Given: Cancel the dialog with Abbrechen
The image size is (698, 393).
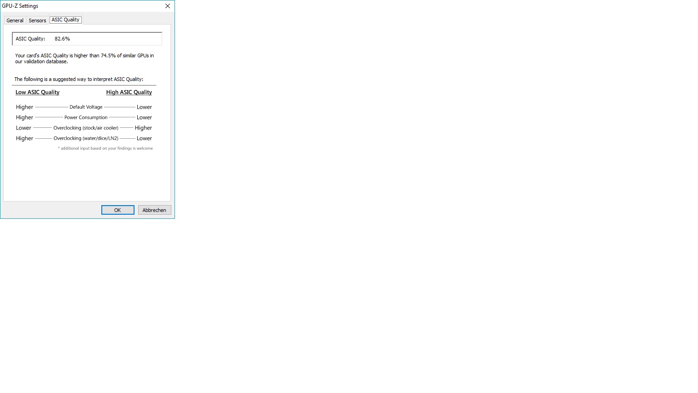Looking at the screenshot, I should pos(155,210).
